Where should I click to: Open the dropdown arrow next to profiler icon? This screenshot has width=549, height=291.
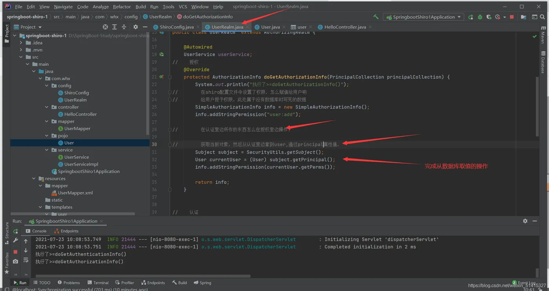[504, 17]
